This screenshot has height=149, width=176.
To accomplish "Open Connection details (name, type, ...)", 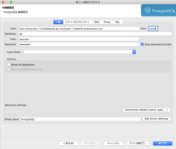I will click(146, 110).
